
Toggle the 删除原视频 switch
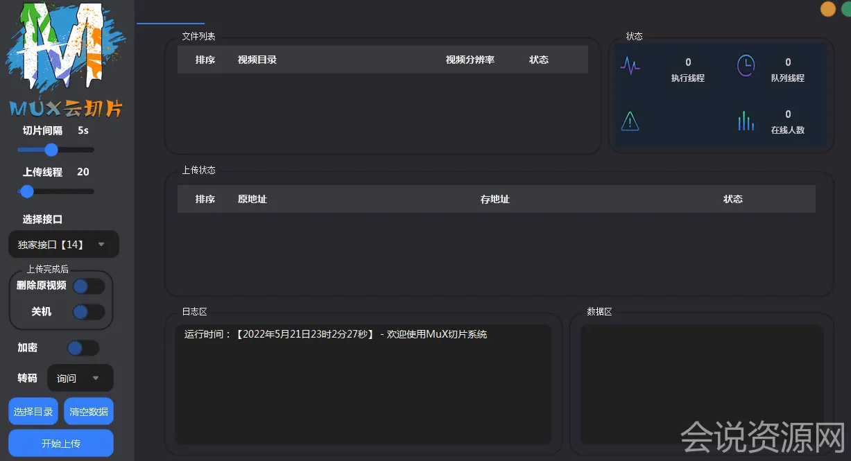(89, 286)
